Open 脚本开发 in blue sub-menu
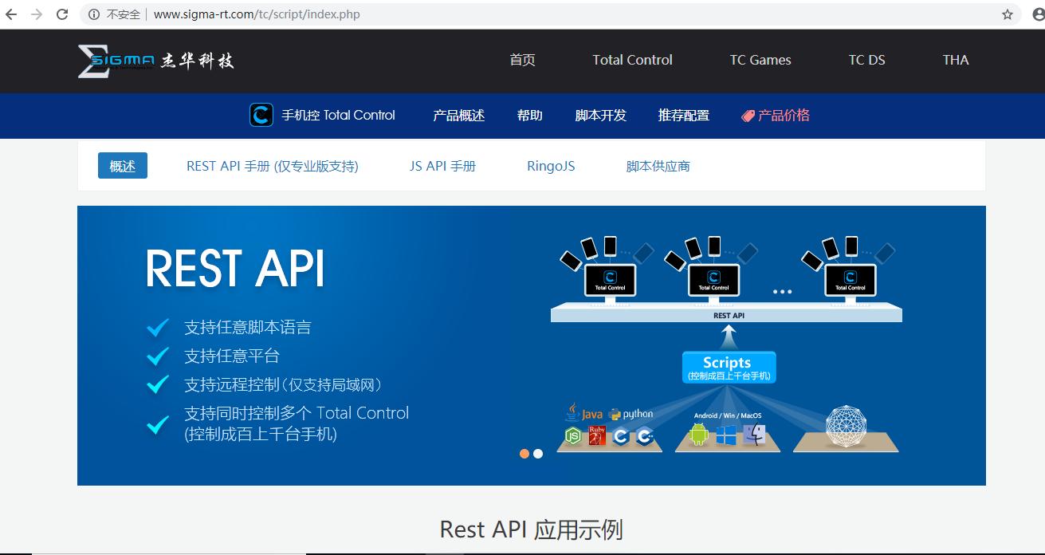1045x555 pixels. point(601,116)
